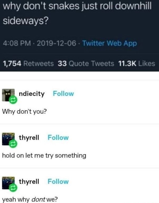Open ndiecity's black cat avatar
Viewport: 159px width, 203px height.
pyautogui.click(x=8, y=95)
